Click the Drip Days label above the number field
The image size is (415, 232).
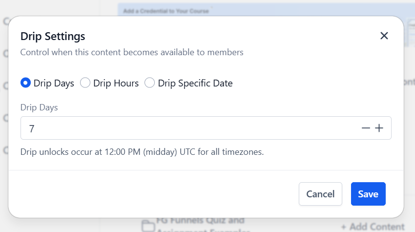click(39, 107)
